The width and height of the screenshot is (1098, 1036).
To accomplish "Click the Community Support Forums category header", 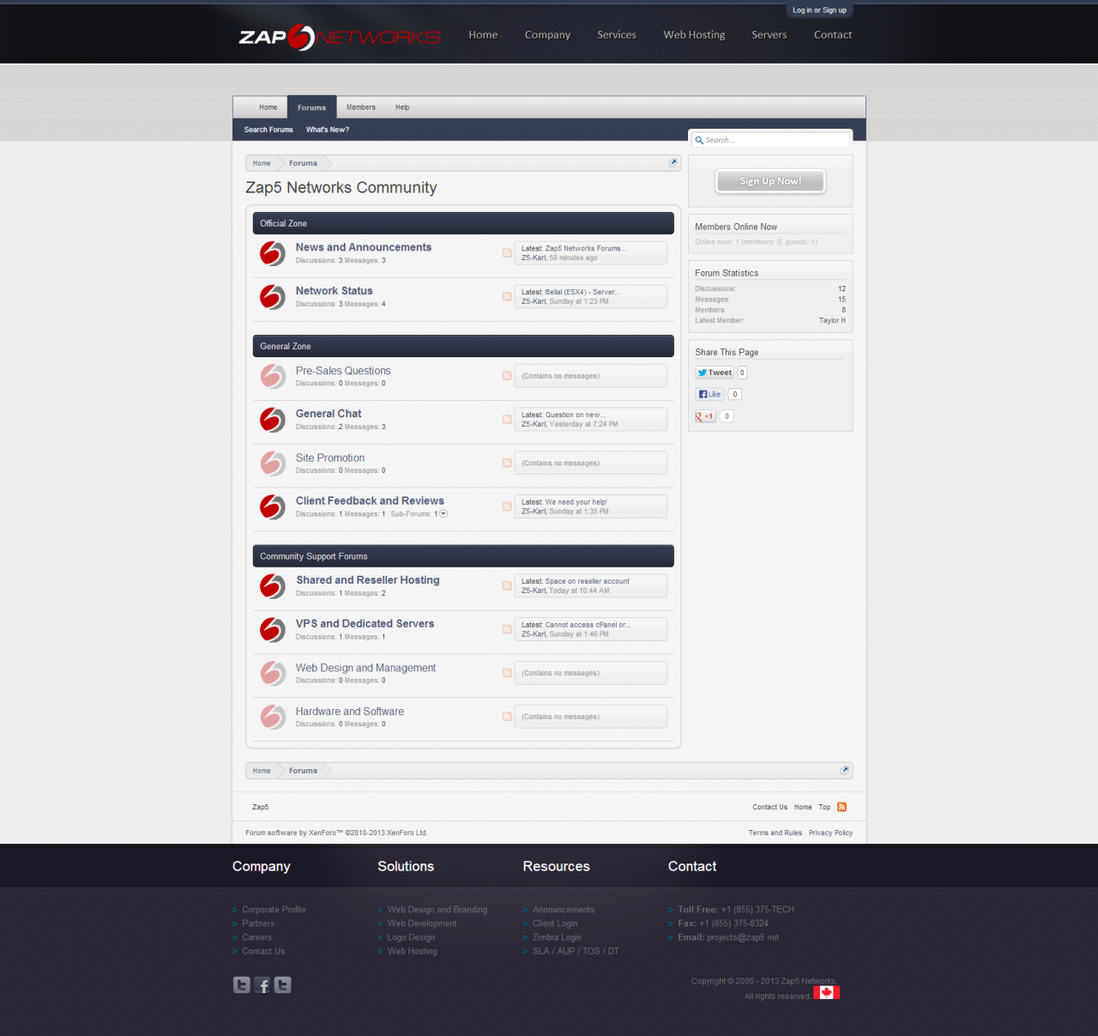I will point(463,556).
